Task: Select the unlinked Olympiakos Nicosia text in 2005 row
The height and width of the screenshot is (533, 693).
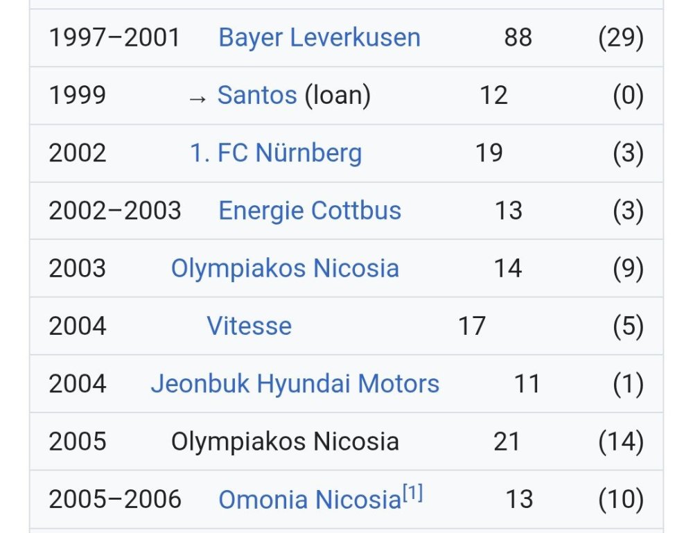Action: coord(285,442)
